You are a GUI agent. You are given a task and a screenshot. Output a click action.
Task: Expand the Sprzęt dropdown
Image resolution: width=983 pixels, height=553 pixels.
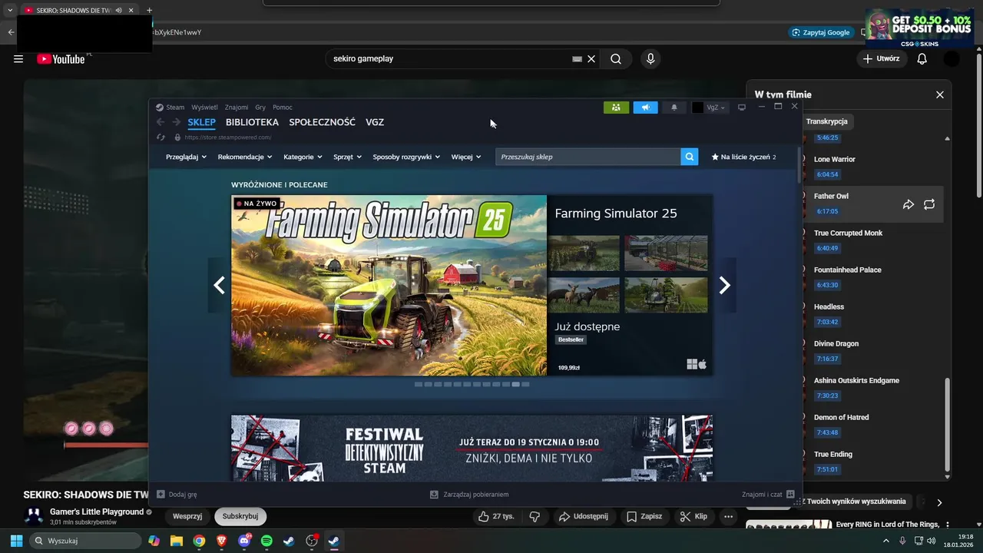pyautogui.click(x=347, y=157)
